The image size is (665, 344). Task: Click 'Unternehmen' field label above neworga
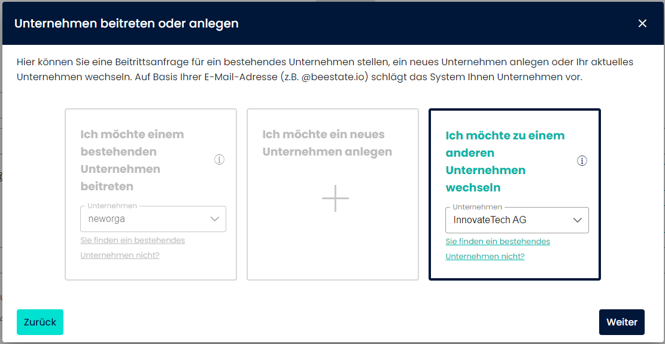[112, 206]
